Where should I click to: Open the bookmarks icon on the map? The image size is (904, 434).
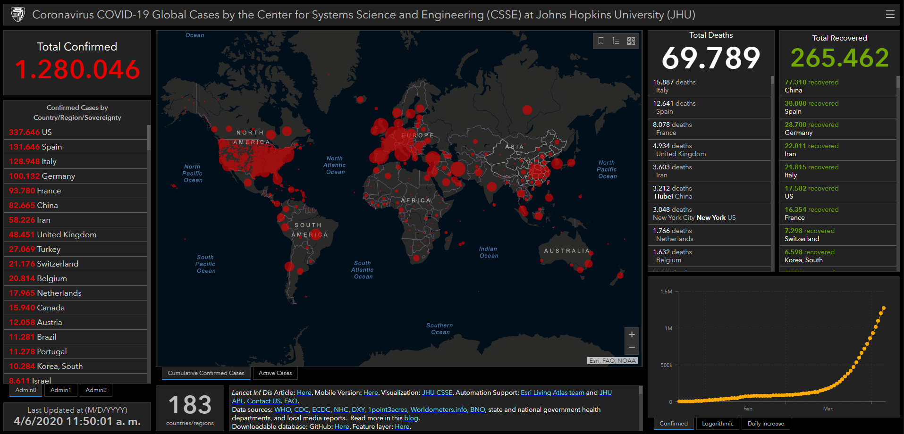601,41
